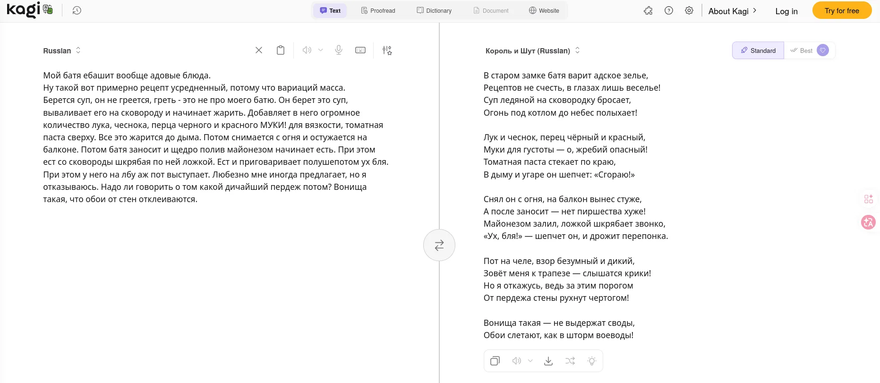
Task: Open the on-screen keyboard icon
Action: 360,50
